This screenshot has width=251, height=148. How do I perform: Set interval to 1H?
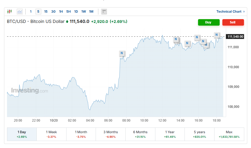click(x=61, y=12)
